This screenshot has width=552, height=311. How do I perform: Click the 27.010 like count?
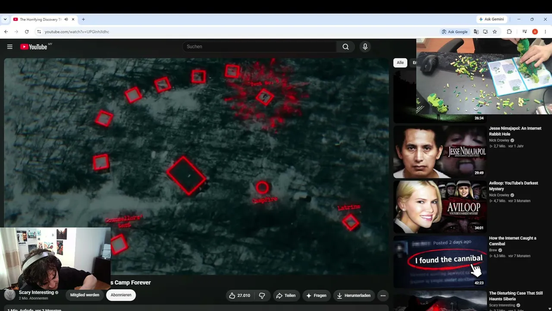[244, 295]
